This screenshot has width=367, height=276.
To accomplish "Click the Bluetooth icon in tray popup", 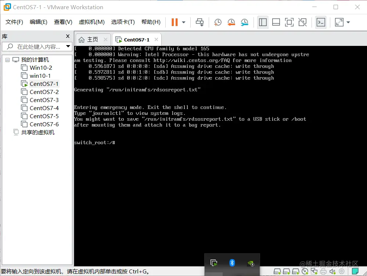I will coord(232,263).
